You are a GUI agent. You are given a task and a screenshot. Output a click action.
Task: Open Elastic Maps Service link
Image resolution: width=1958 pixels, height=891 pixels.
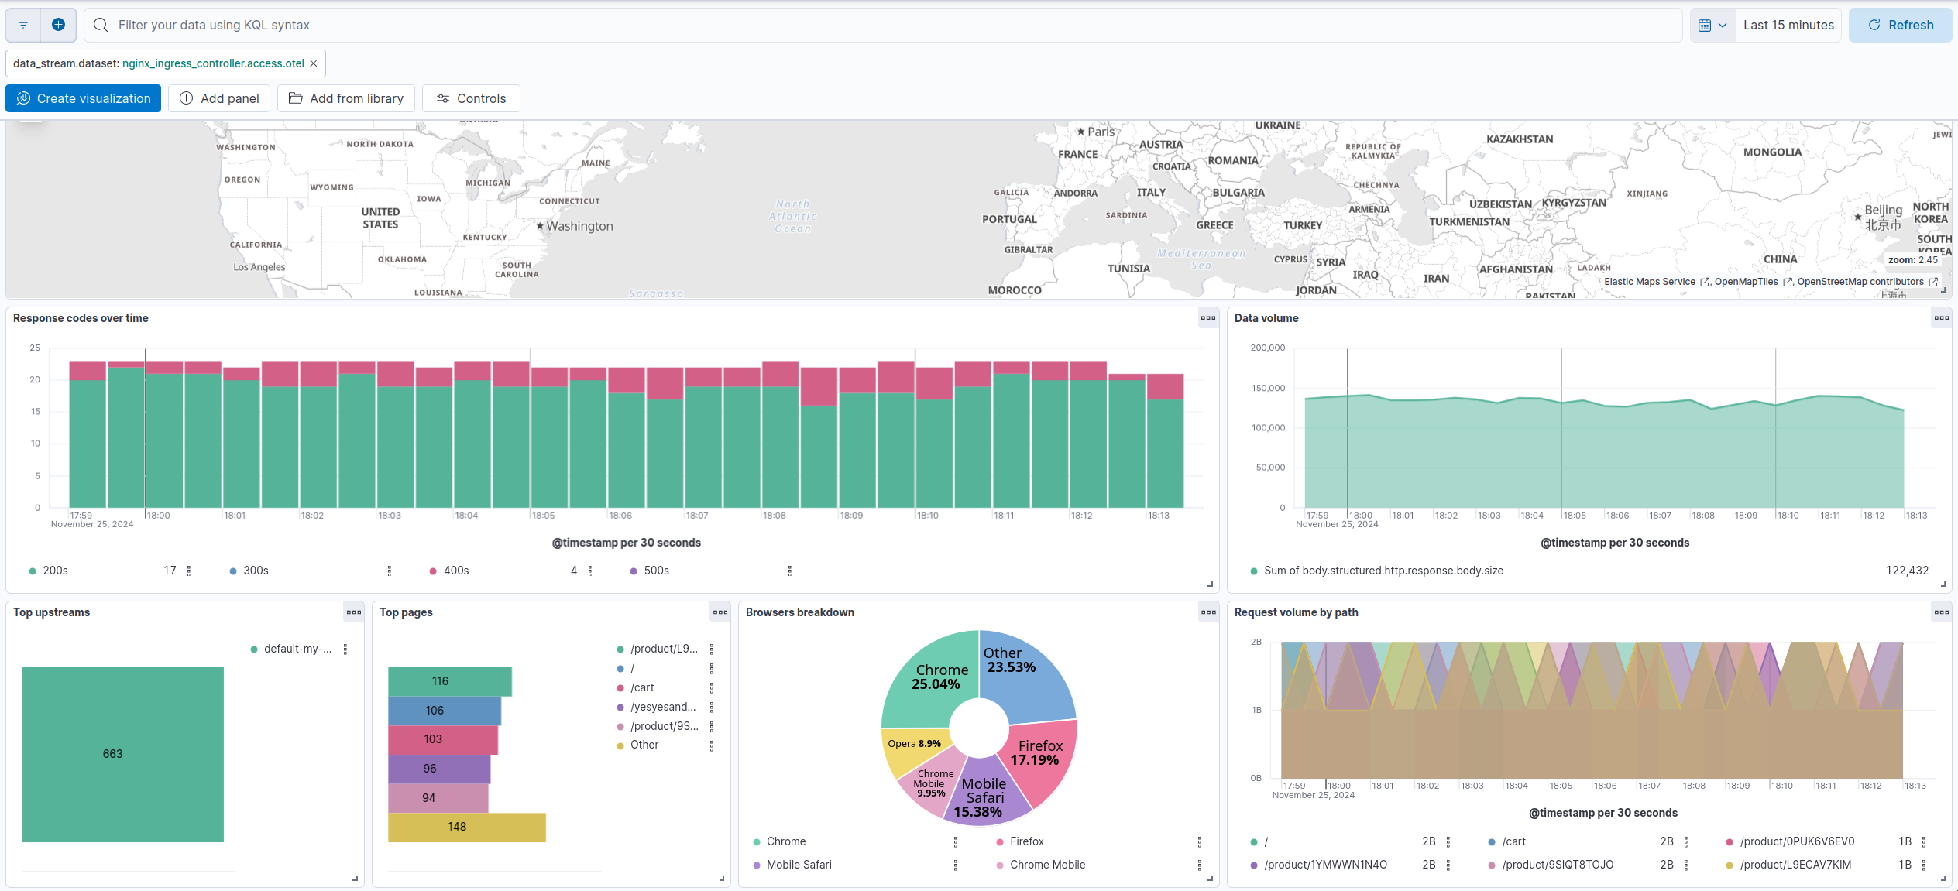pos(1657,282)
